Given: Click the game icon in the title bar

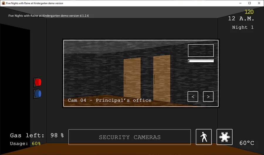Looking at the screenshot, I should (3, 3).
